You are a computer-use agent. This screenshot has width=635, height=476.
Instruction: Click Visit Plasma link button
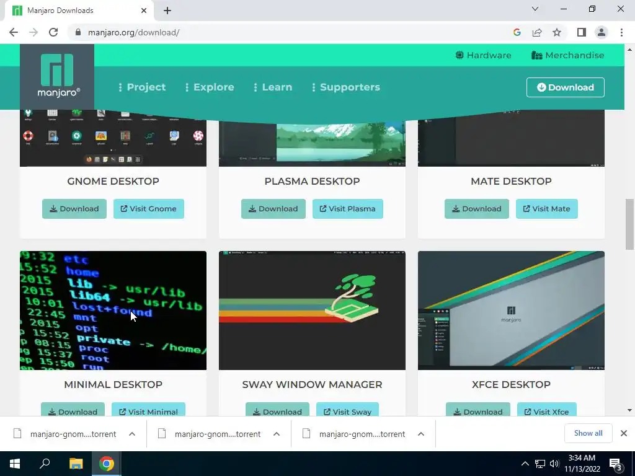[348, 209]
